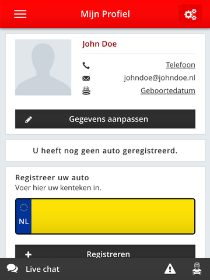Click the Gegevens aanpassen button

(105, 119)
